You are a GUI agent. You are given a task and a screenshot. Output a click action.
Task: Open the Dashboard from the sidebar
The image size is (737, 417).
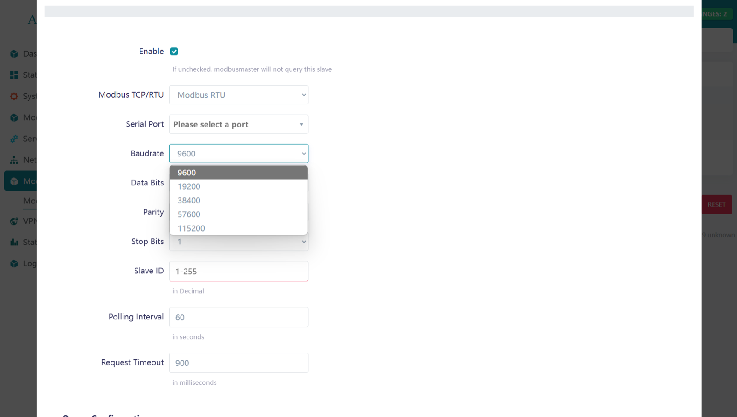pyautogui.click(x=14, y=53)
